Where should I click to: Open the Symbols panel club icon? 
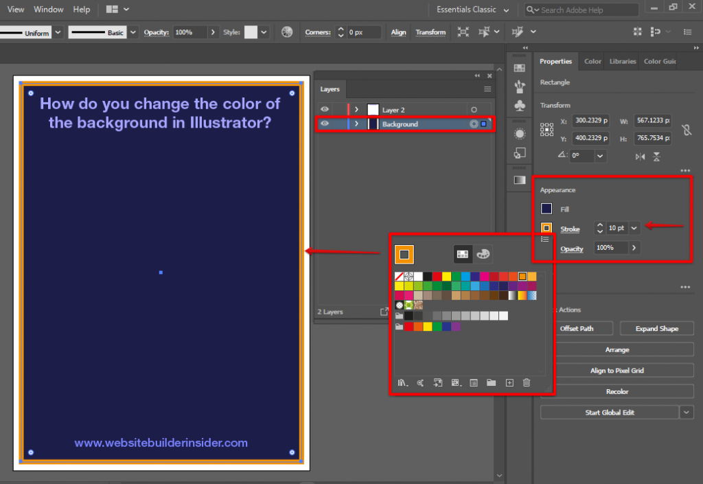[x=520, y=106]
